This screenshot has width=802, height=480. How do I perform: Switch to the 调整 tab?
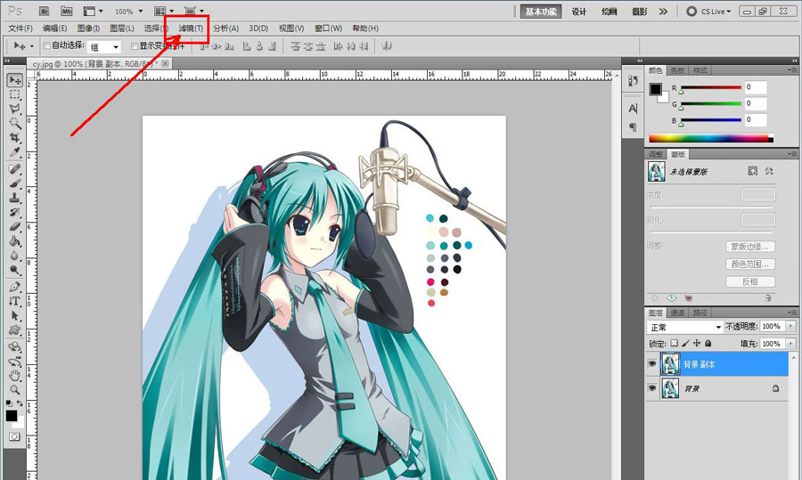(656, 154)
